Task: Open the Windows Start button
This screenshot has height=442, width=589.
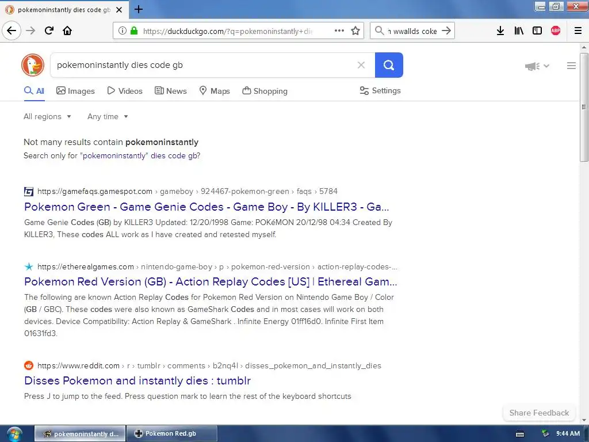Action: [14, 434]
